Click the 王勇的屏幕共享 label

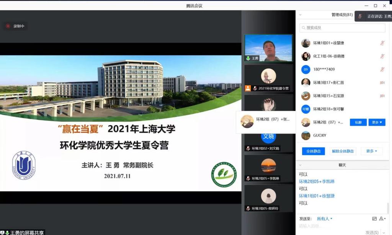pos(27,233)
